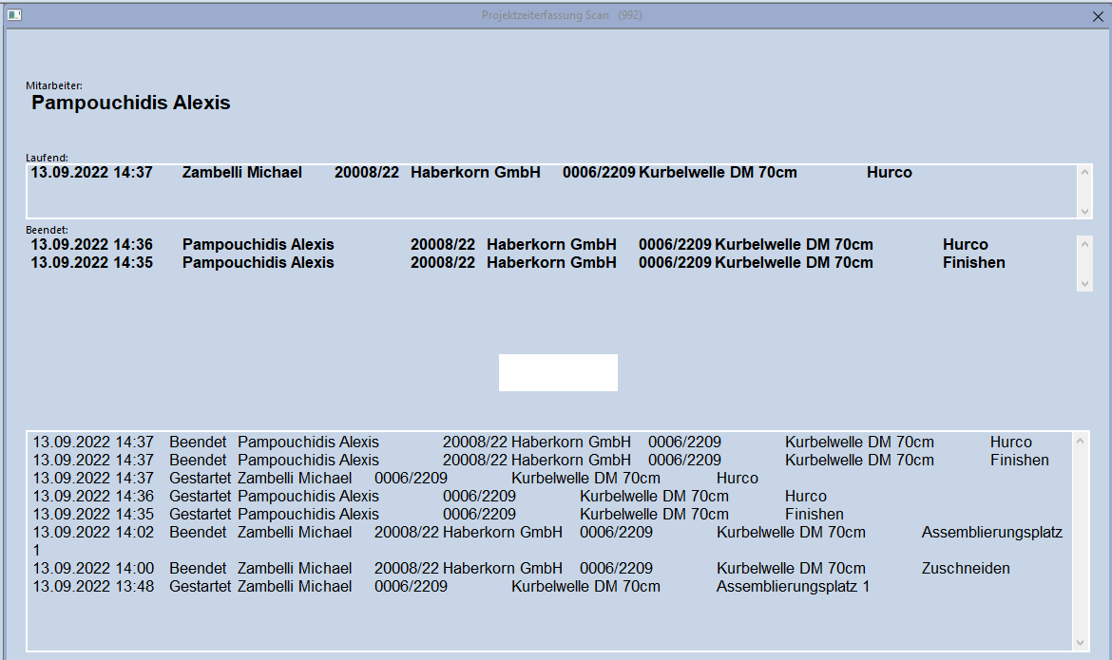Click employee name Pampouchidis Alexis heading
Viewport: 1112px width, 660px height.
(131, 103)
